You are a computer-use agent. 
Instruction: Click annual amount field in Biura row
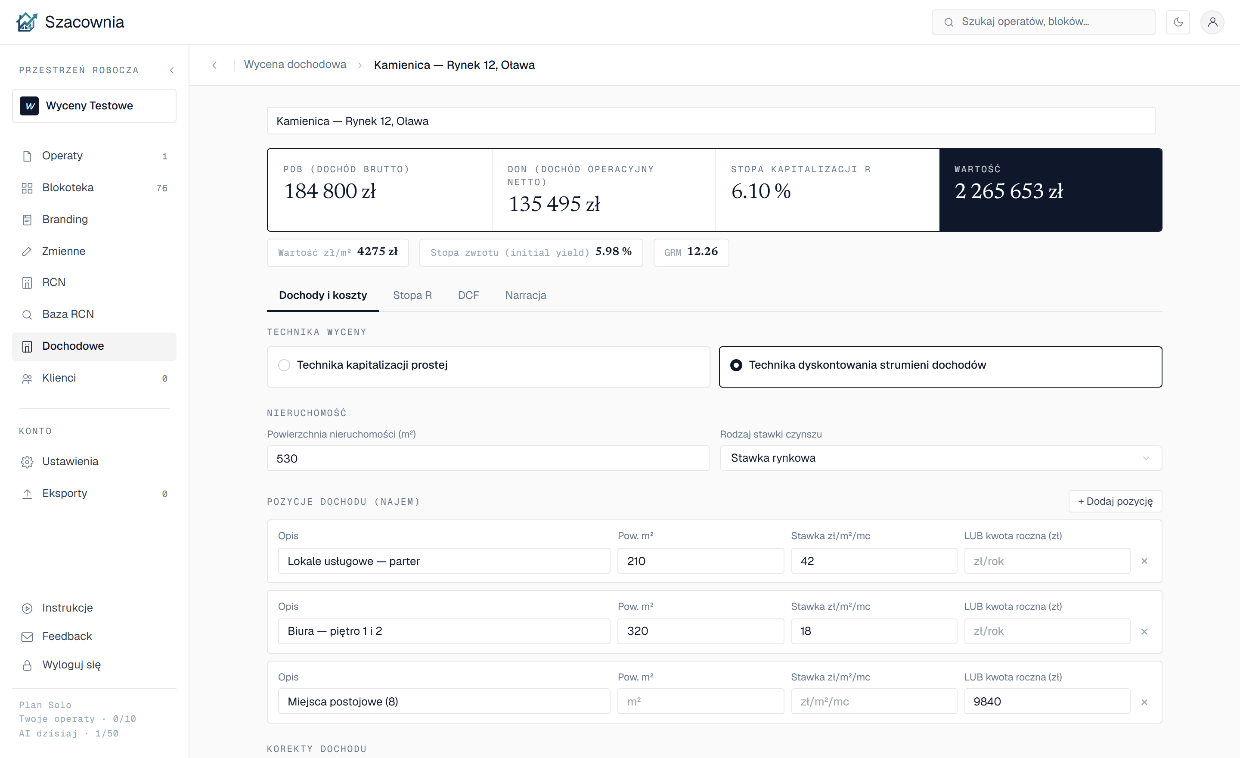click(x=1047, y=631)
